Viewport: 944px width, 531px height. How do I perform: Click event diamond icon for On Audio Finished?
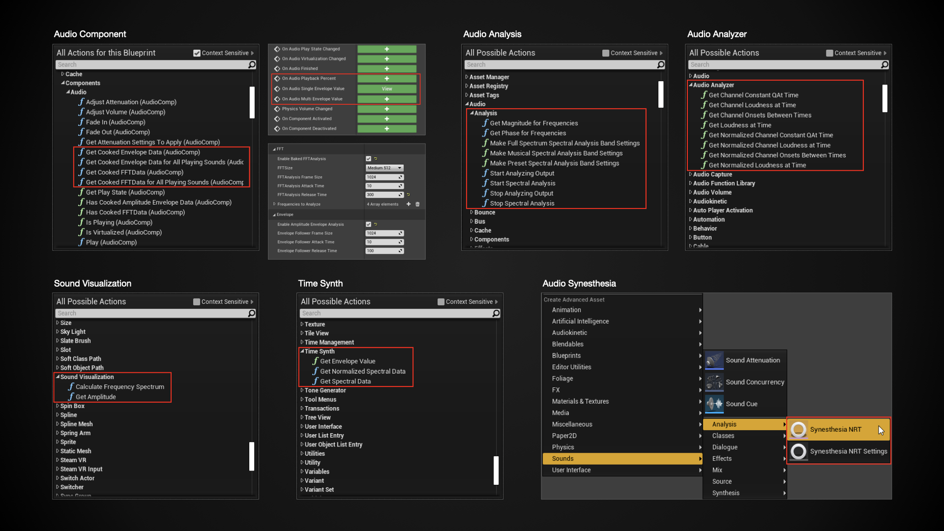277,69
